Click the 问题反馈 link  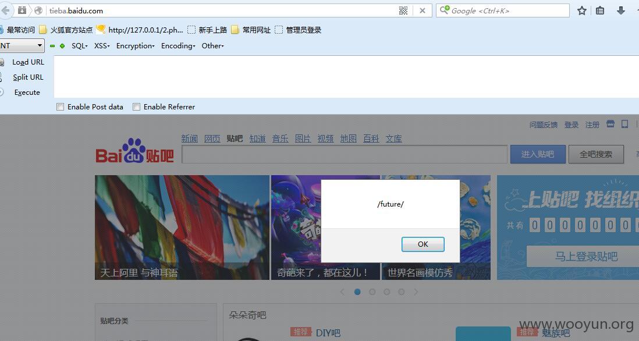[x=543, y=125]
